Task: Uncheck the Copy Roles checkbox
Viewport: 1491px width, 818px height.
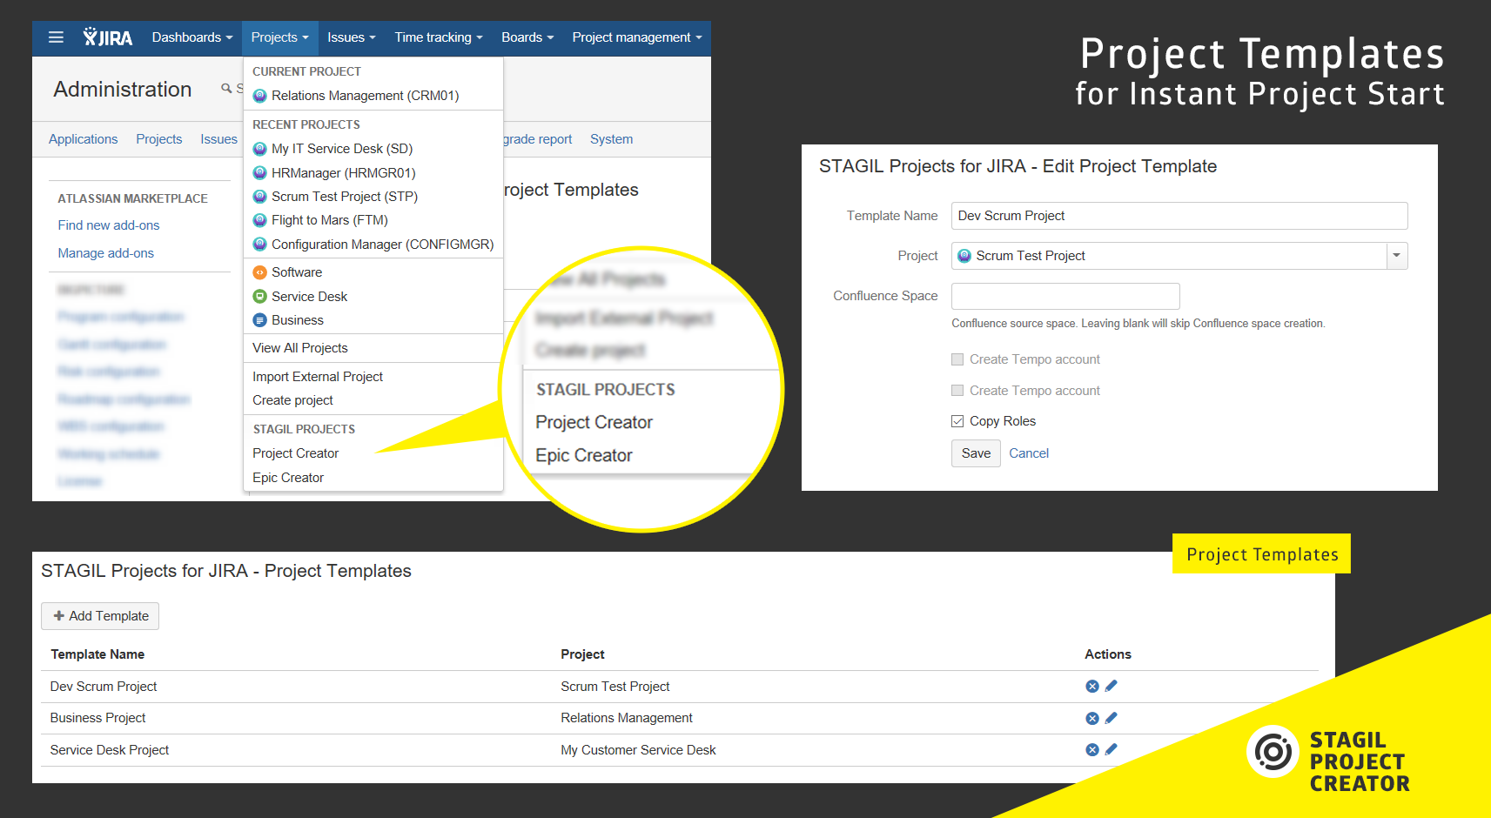Action: point(957,421)
